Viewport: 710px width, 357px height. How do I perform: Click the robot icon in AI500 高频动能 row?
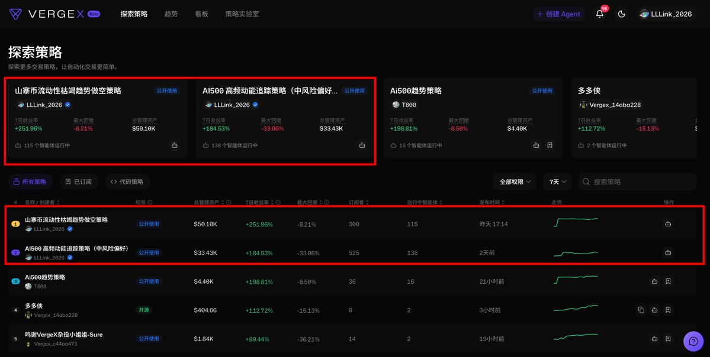tap(668, 252)
